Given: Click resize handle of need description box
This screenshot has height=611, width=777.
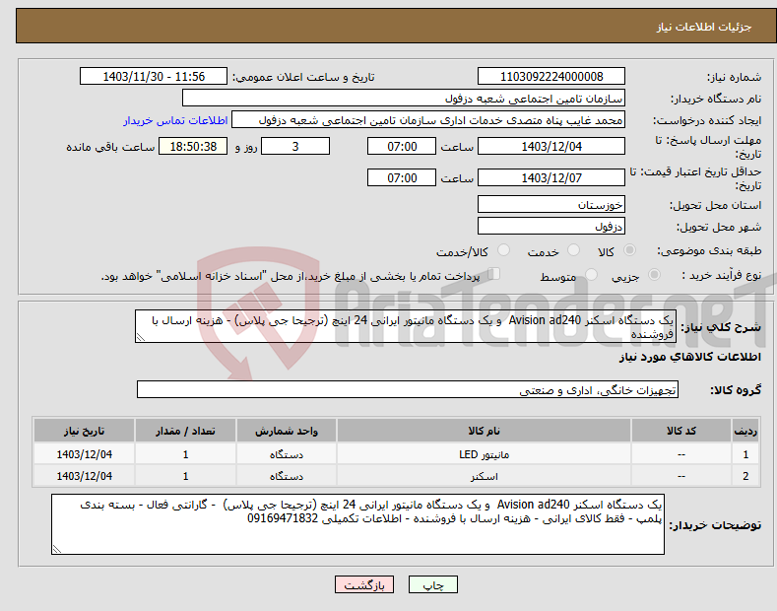Looking at the screenshot, I should 141,338.
